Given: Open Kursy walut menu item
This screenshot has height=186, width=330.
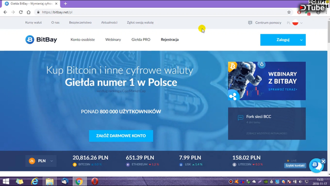Looking at the screenshot, I should pyautogui.click(x=34, y=23).
